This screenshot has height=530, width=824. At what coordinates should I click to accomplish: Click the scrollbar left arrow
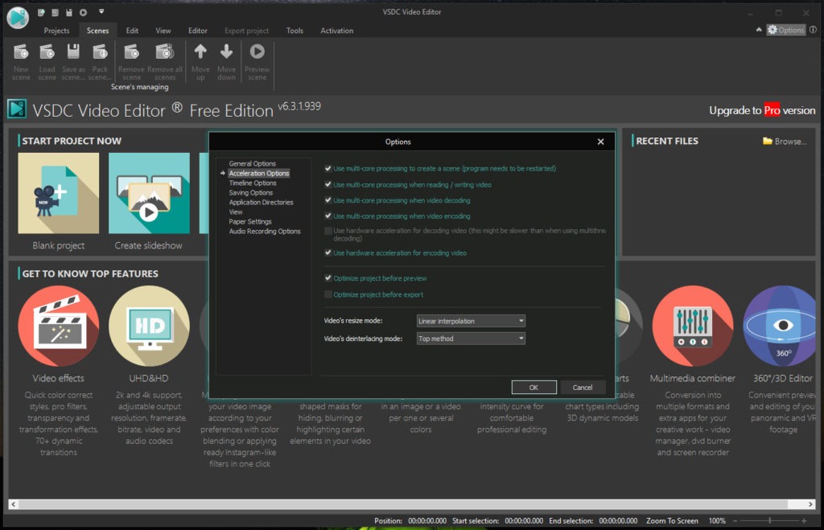[14, 504]
